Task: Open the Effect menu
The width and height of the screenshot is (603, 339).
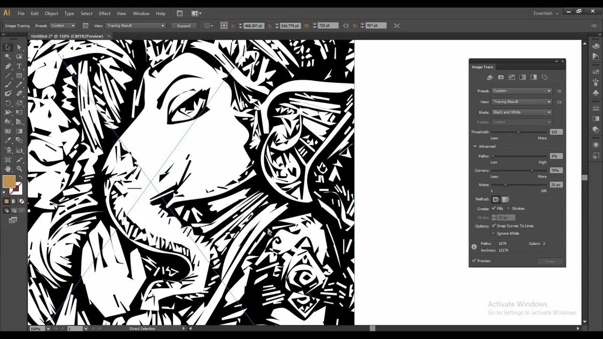Action: [x=105, y=14]
